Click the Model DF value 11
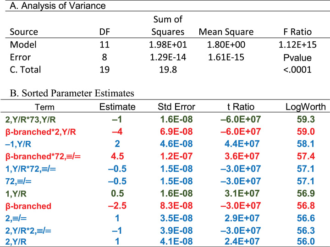The width and height of the screenshot is (330, 247). [x=104, y=44]
